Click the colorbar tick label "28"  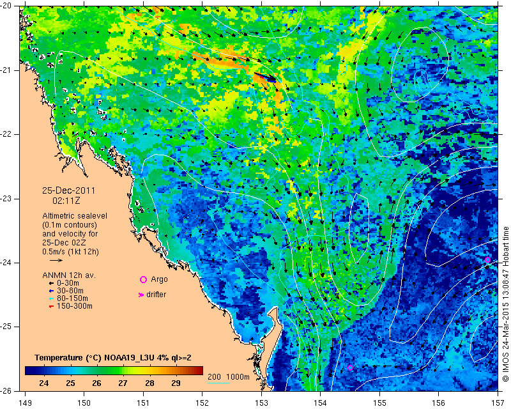click(149, 383)
